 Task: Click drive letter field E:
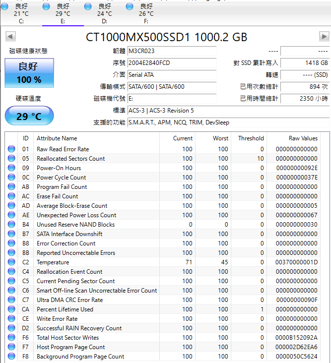click(x=172, y=98)
